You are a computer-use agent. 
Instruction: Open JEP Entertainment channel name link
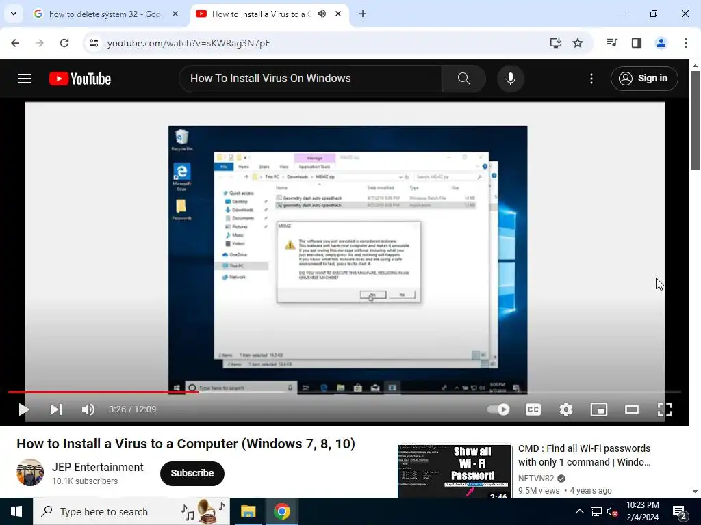coord(97,467)
